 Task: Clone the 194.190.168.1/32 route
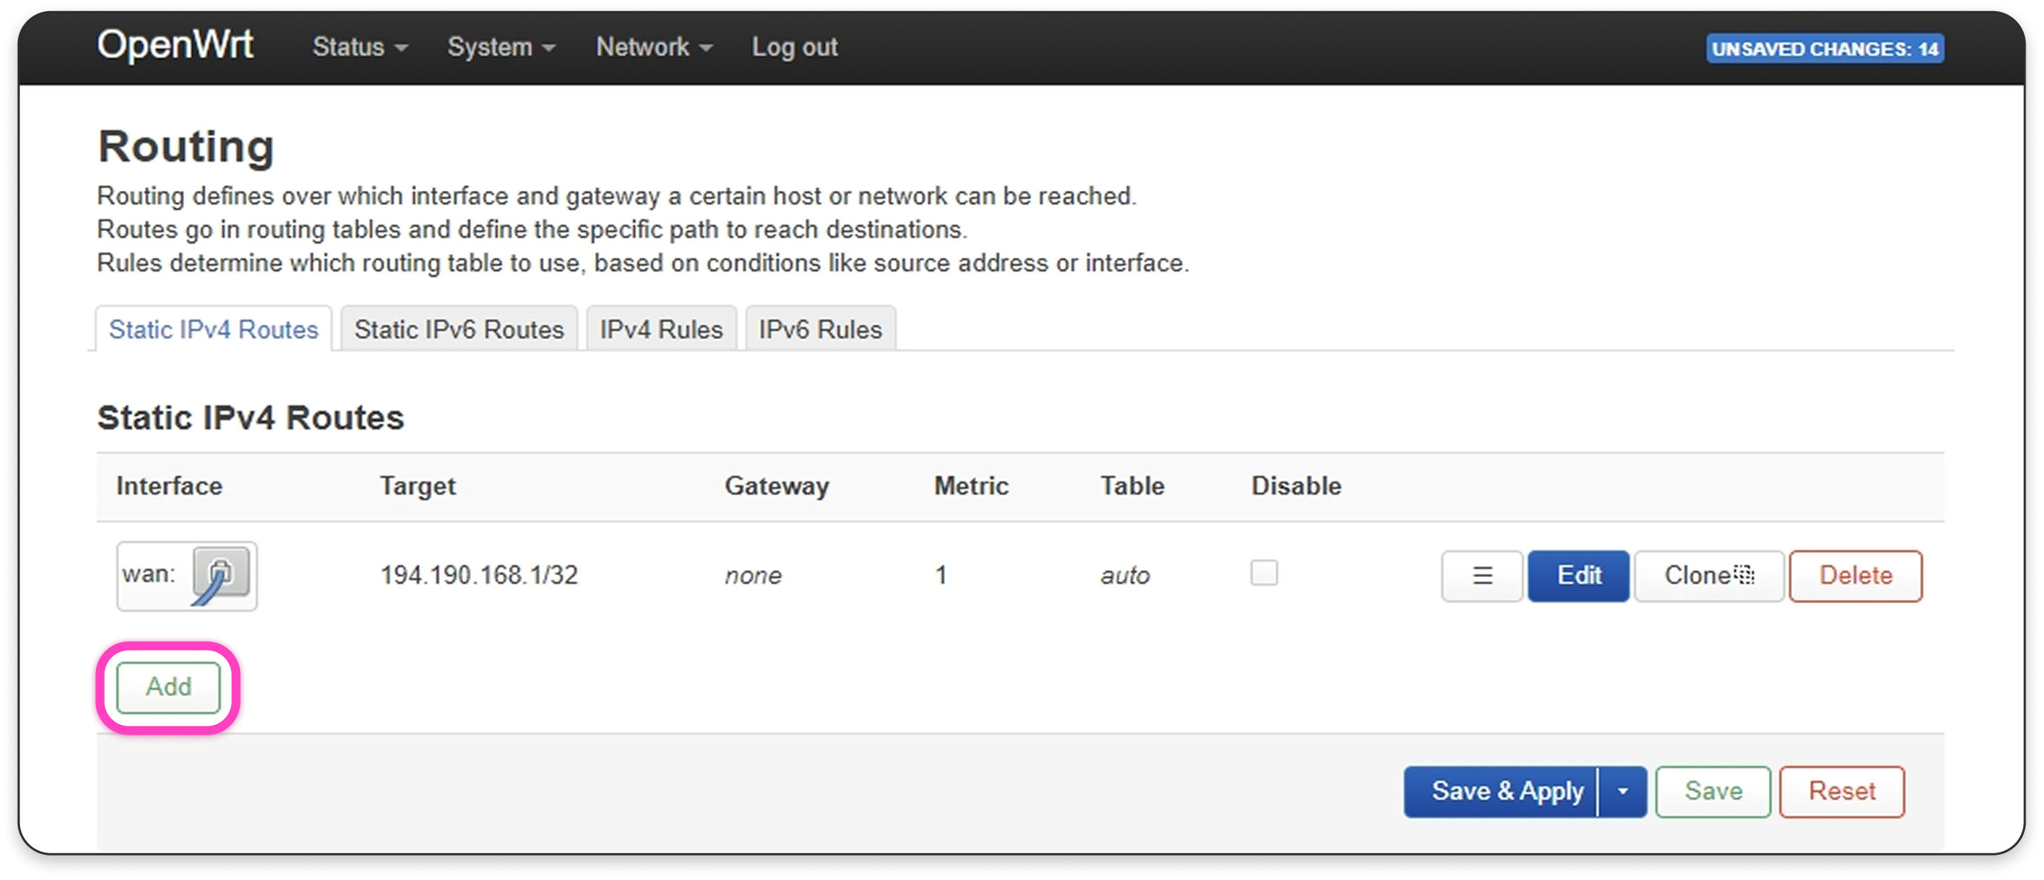pos(1708,576)
